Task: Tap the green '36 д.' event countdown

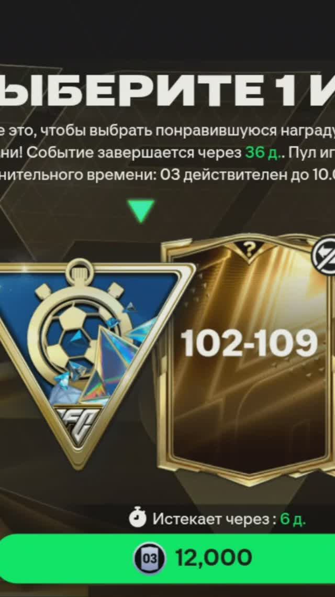Action: coord(262,153)
